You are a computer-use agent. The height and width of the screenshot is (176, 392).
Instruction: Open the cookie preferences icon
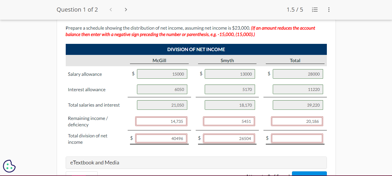(9, 166)
